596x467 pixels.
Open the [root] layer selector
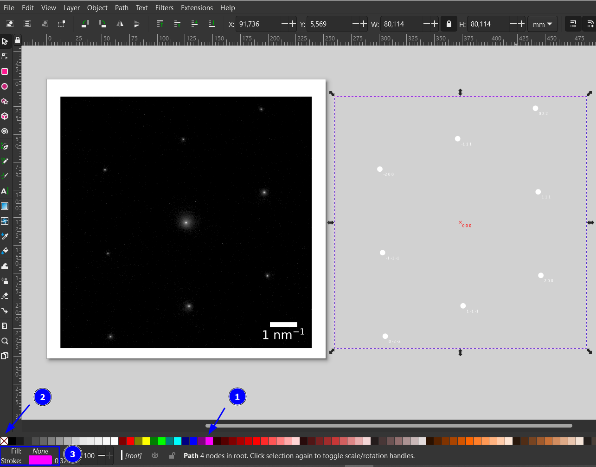[134, 456]
